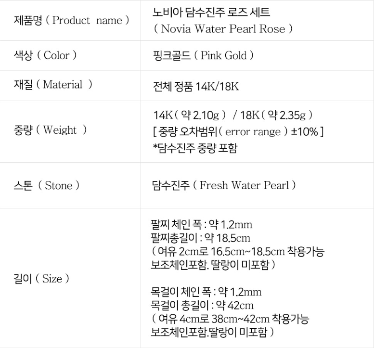Screen dimensions: 374x348
Task: Click the Novia Water Pearl Rose text
Action: tap(223, 29)
